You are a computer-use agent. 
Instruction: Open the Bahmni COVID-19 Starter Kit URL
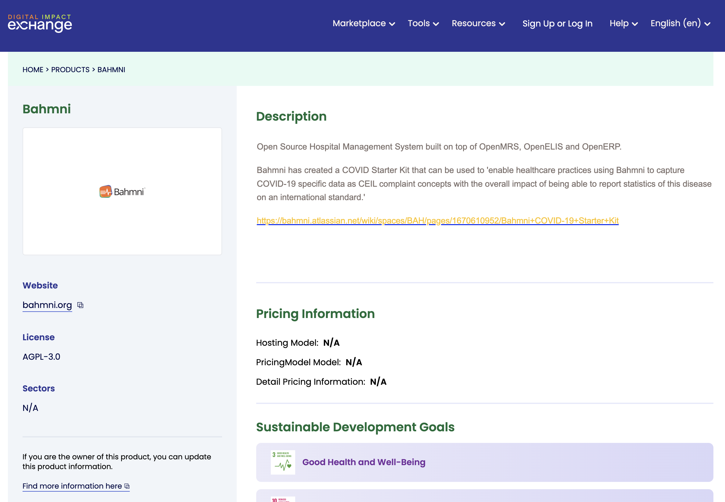click(437, 221)
